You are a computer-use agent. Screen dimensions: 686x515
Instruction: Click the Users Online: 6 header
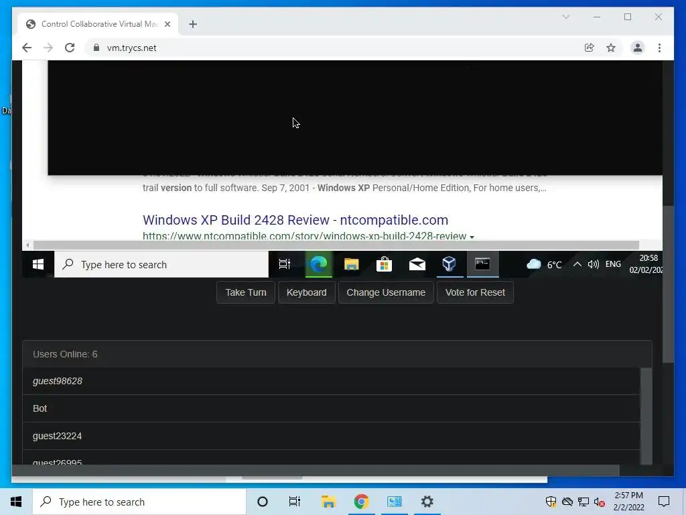click(x=337, y=354)
